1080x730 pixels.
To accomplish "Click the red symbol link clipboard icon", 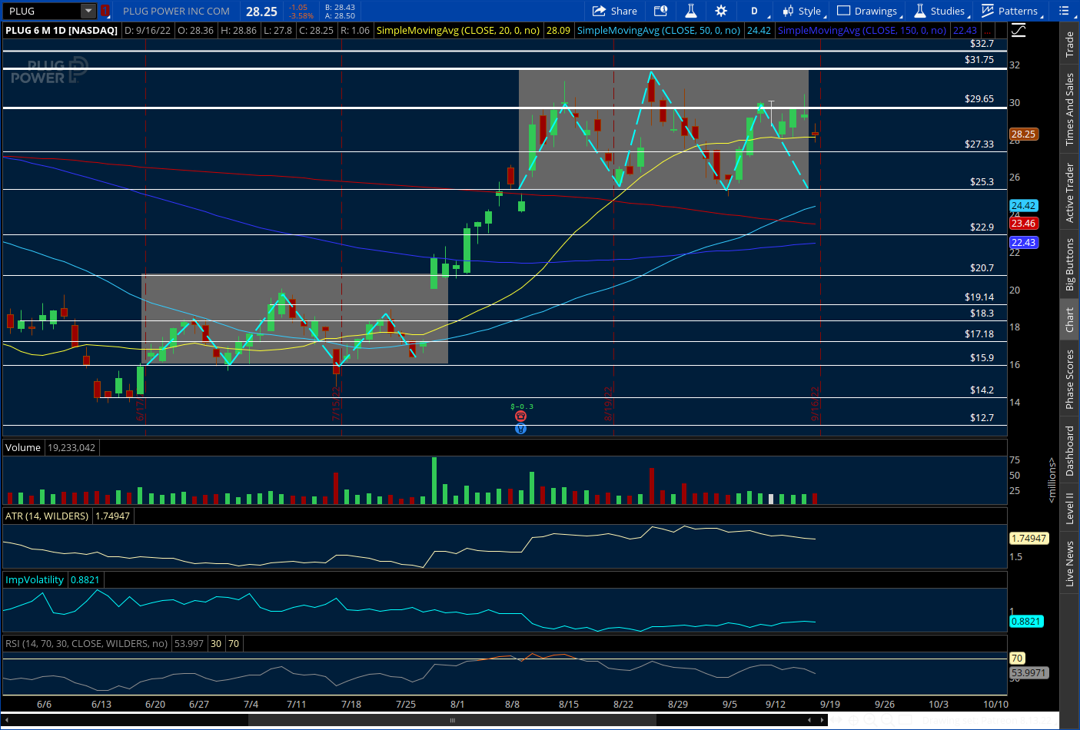I will (105, 11).
